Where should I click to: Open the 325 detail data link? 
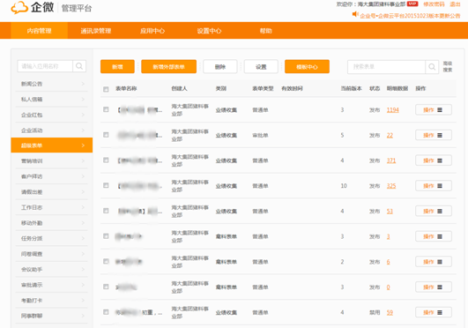pos(391,186)
